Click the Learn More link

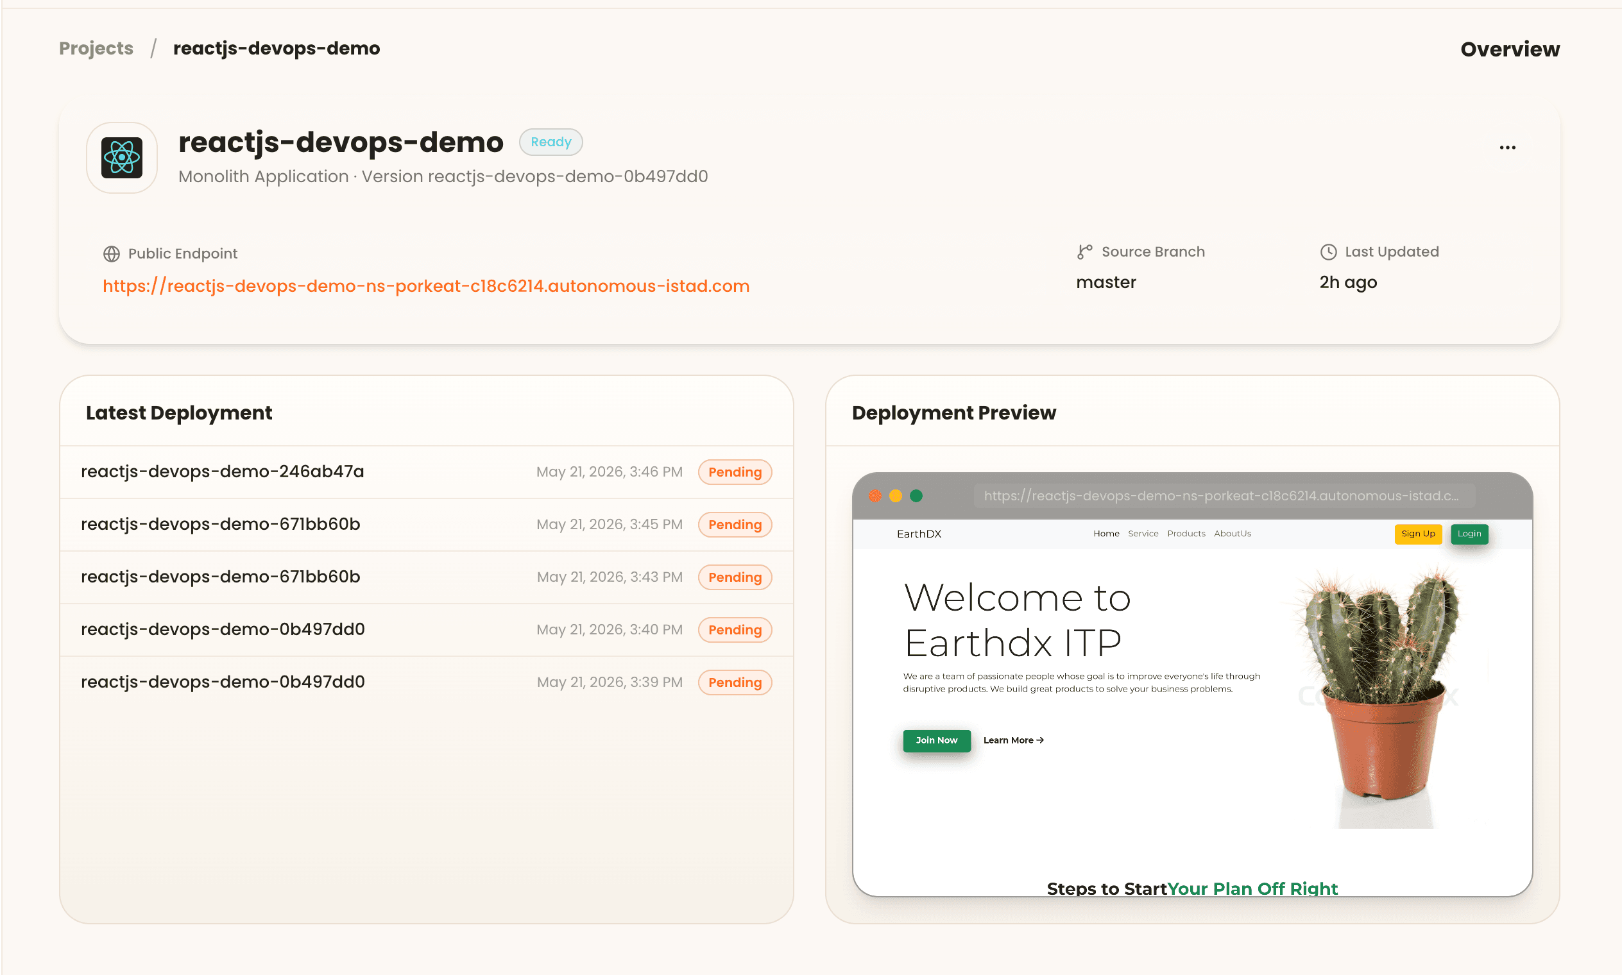click(1013, 740)
